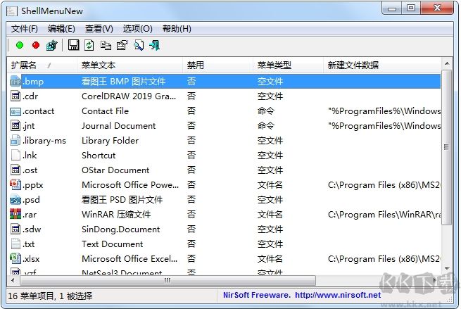Sort by the 菜单文本 column header
This screenshot has height=309, width=461.
point(130,65)
